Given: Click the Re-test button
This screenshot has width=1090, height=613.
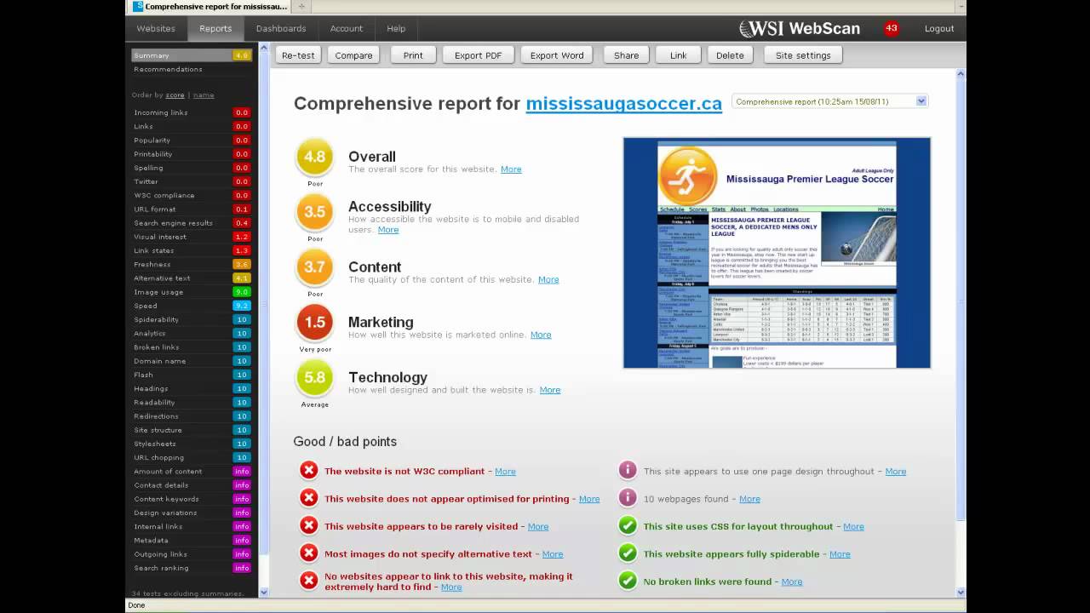Looking at the screenshot, I should (x=298, y=55).
